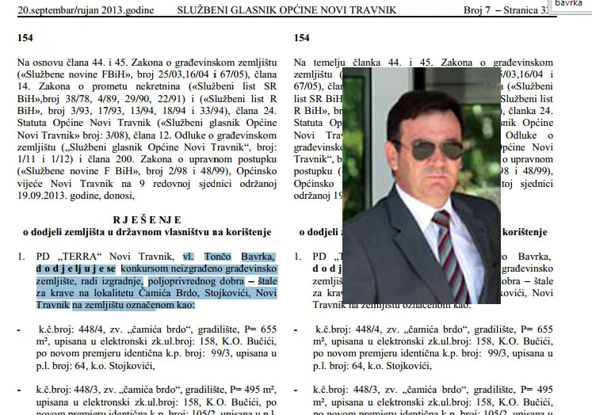Click the highlighted name "Tončo Bavrka"
Screen dimensions: 592x415
[240, 257]
